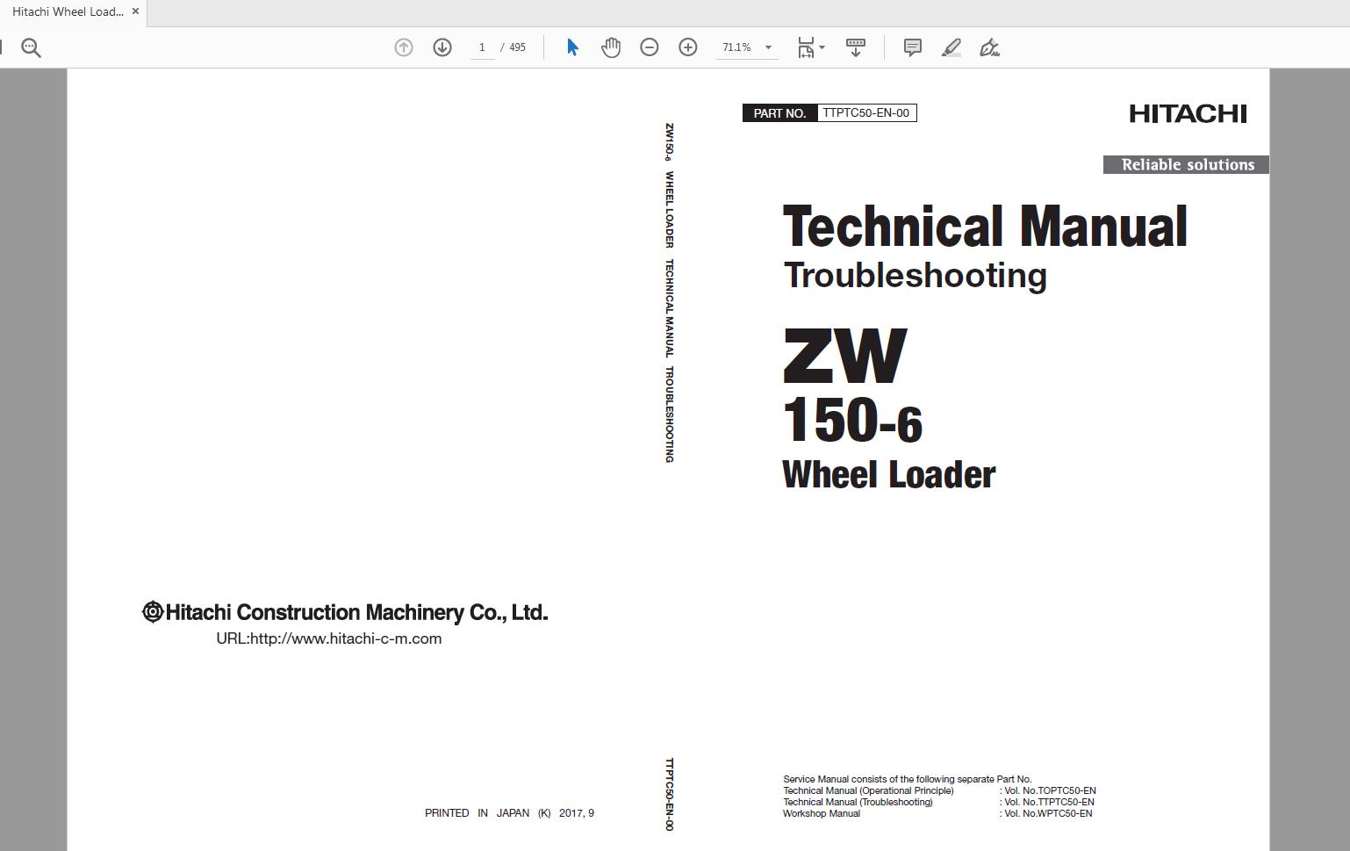Image resolution: width=1350 pixels, height=851 pixels.
Task: Zoom in on the document
Action: click(688, 47)
